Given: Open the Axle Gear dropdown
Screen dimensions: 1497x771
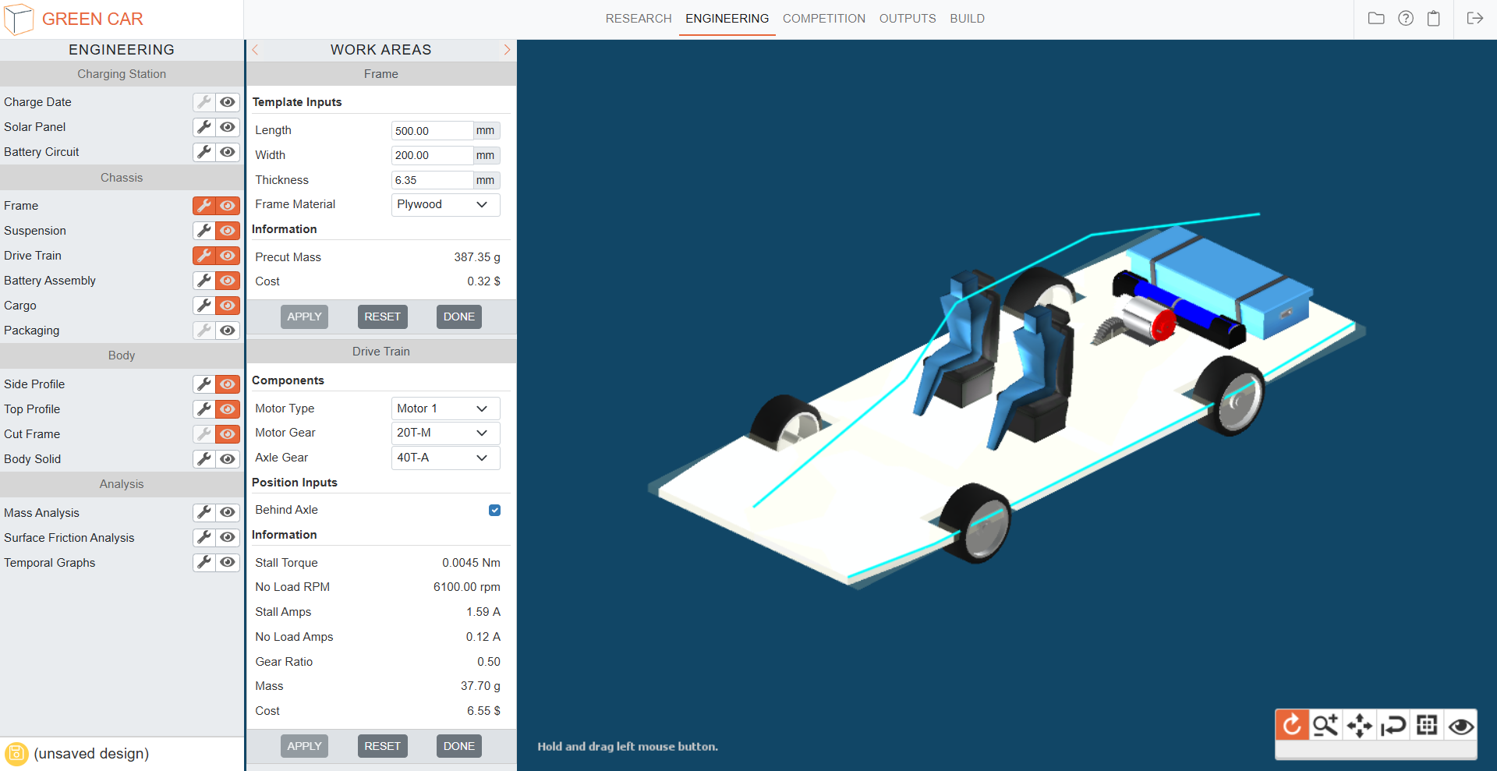Looking at the screenshot, I should pos(444,458).
